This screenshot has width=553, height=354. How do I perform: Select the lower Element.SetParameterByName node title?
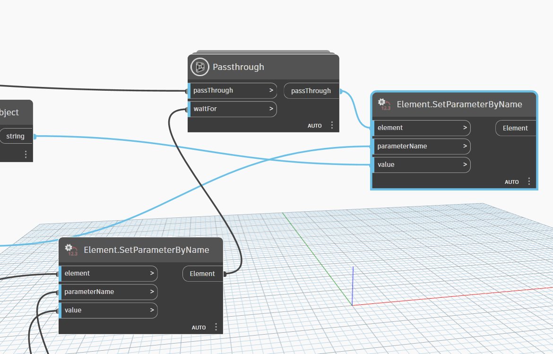pos(147,250)
